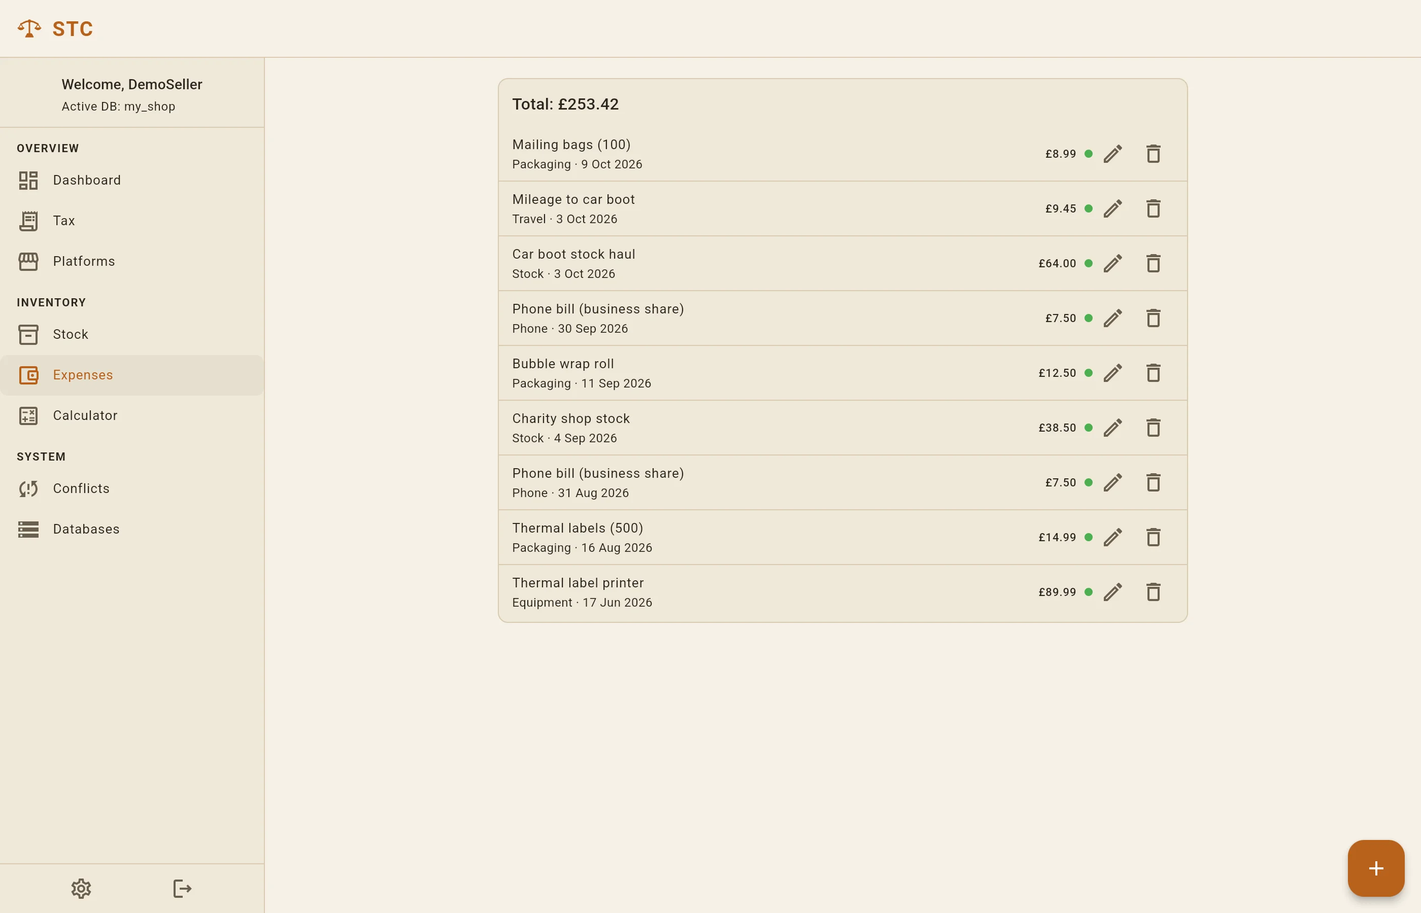Screen dimensions: 1421x913
Task: Edit the 31 Aug 2026 Phone bill expense
Action: point(1112,482)
